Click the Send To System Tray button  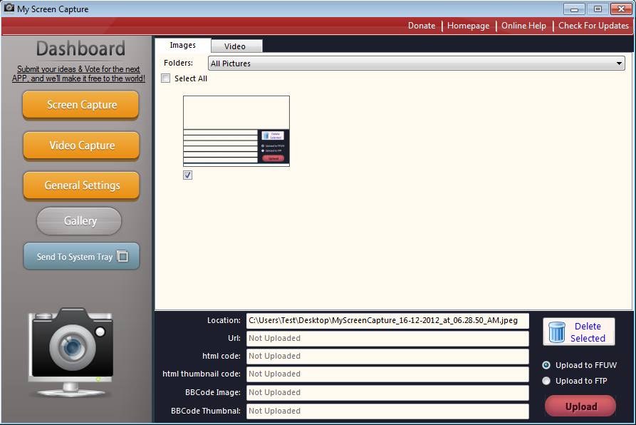click(81, 256)
